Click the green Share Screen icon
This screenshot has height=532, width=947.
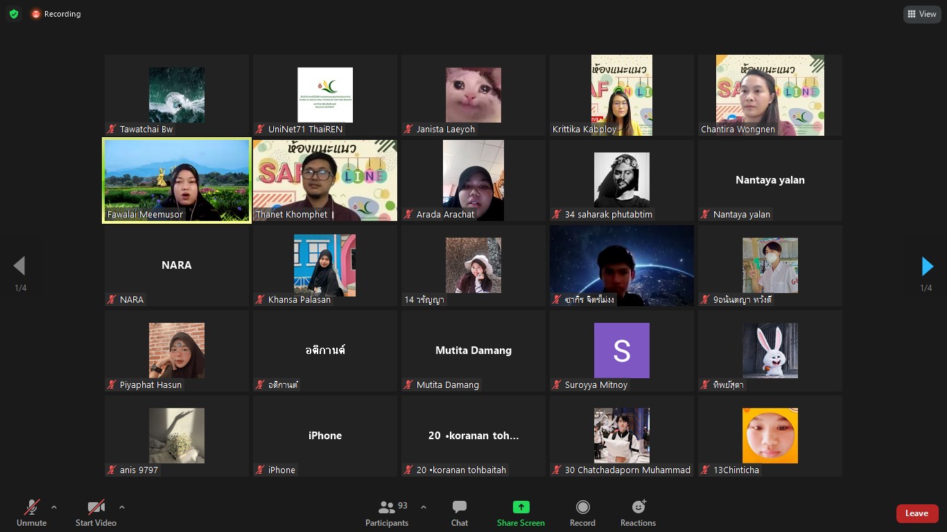coord(521,507)
